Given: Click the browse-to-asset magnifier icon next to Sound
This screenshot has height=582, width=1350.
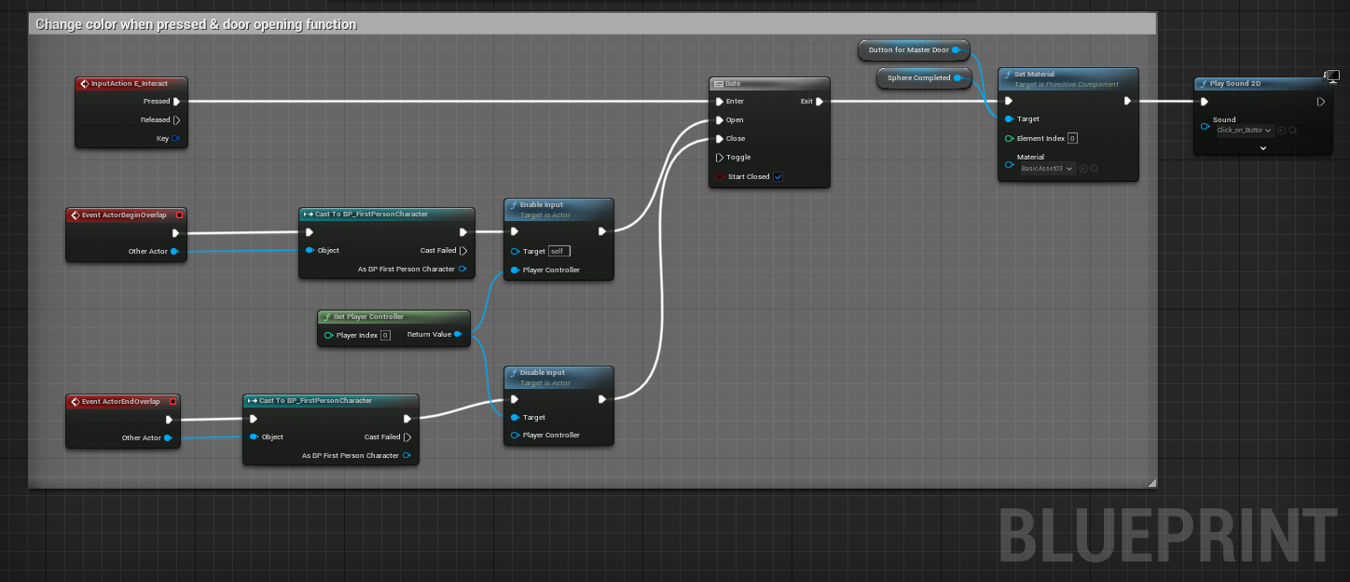Looking at the screenshot, I should (x=1293, y=131).
